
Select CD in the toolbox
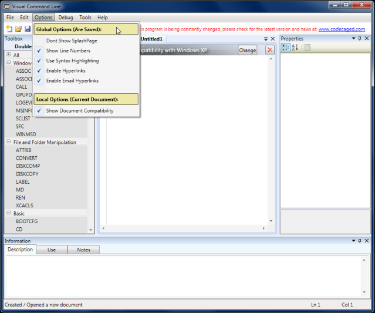tap(19, 229)
